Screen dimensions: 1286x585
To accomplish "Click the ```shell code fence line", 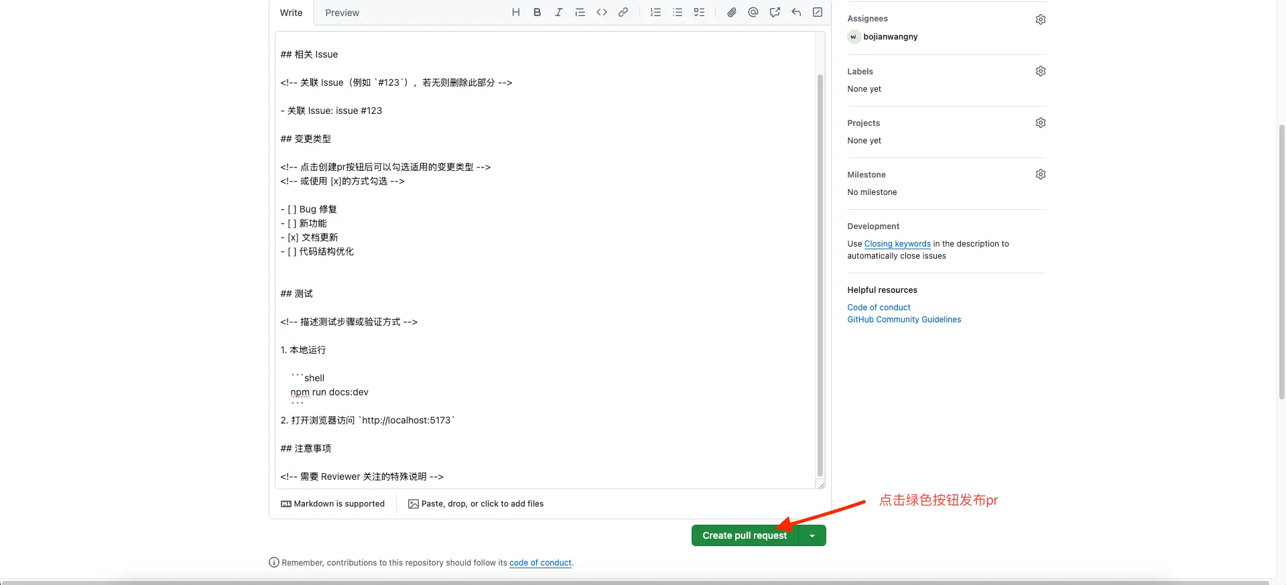I will [308, 378].
